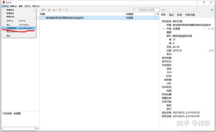Click the column picker icon in list header
216x132 pixels.
[158, 14]
